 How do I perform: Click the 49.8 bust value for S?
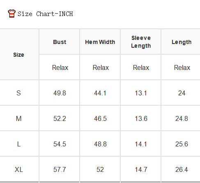60,93
